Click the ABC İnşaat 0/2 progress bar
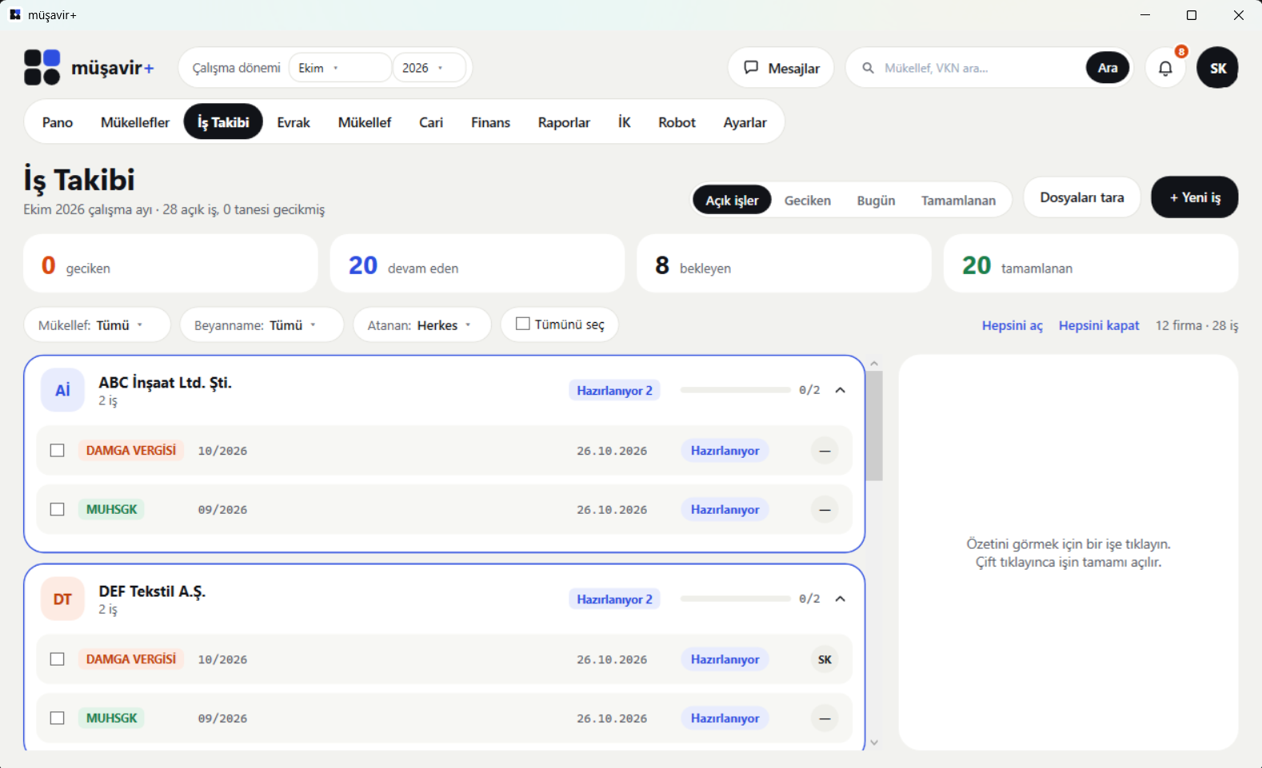This screenshot has height=768, width=1262. [736, 390]
